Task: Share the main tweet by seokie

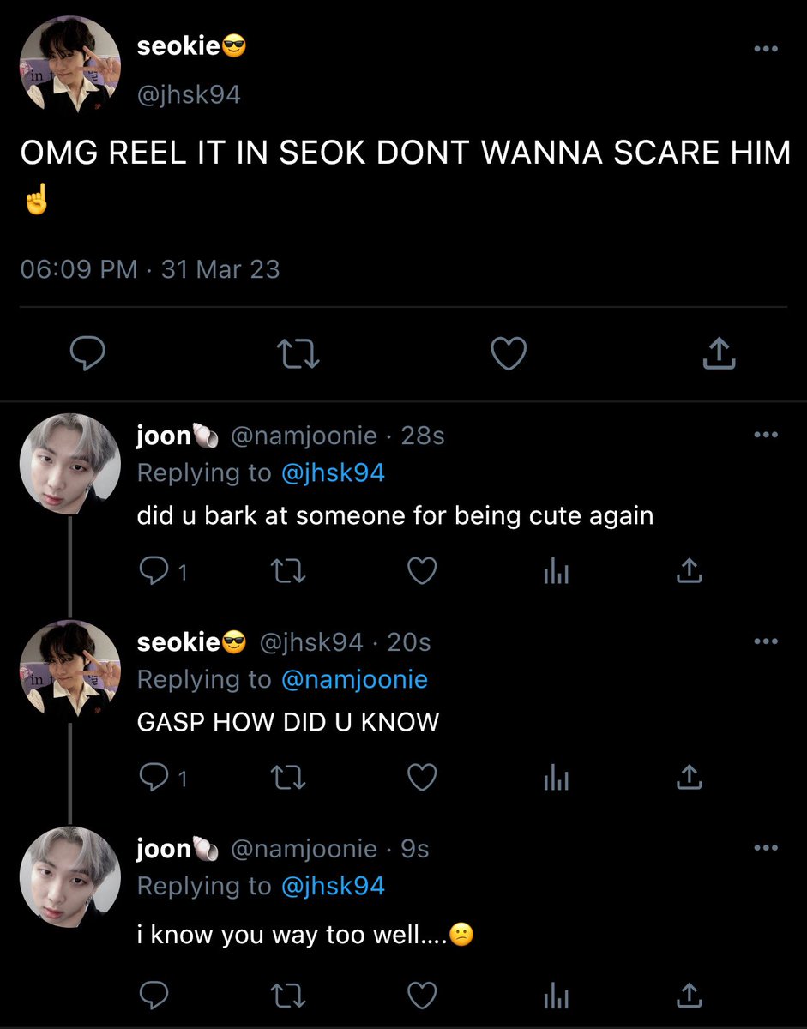Action: coord(720,353)
